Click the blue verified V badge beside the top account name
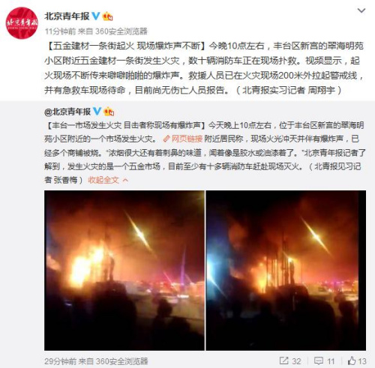375x368 pixels. click(x=96, y=16)
